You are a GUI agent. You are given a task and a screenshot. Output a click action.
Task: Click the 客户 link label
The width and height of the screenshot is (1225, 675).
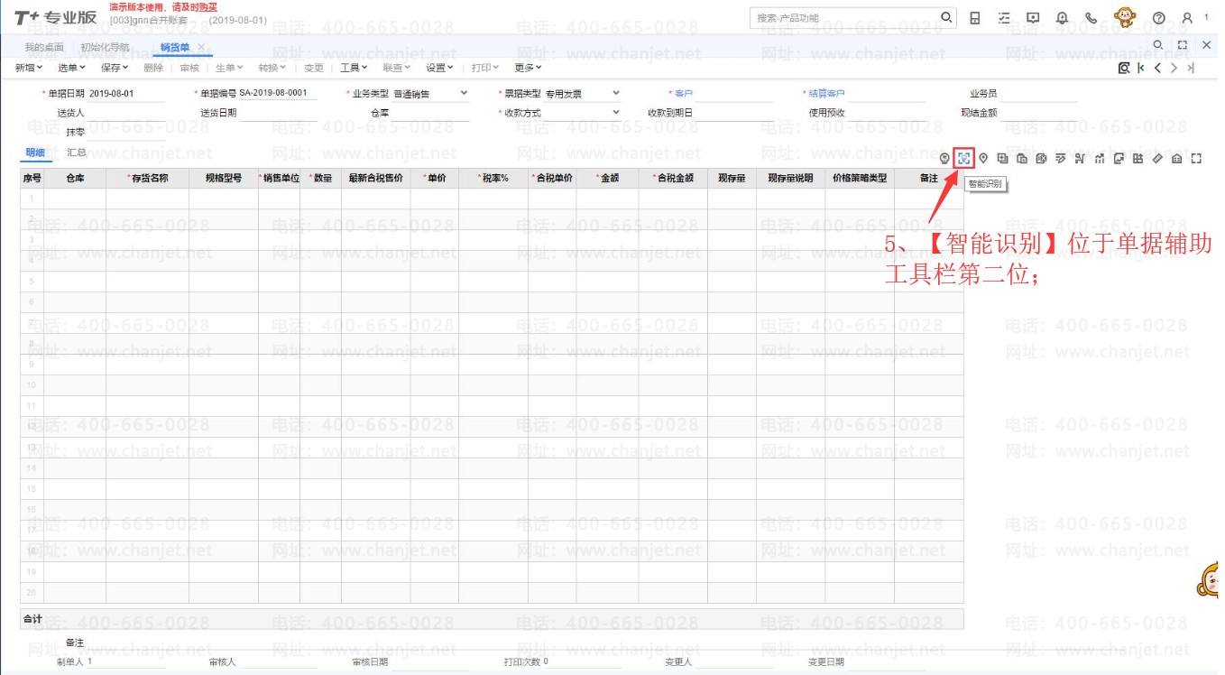(x=683, y=93)
